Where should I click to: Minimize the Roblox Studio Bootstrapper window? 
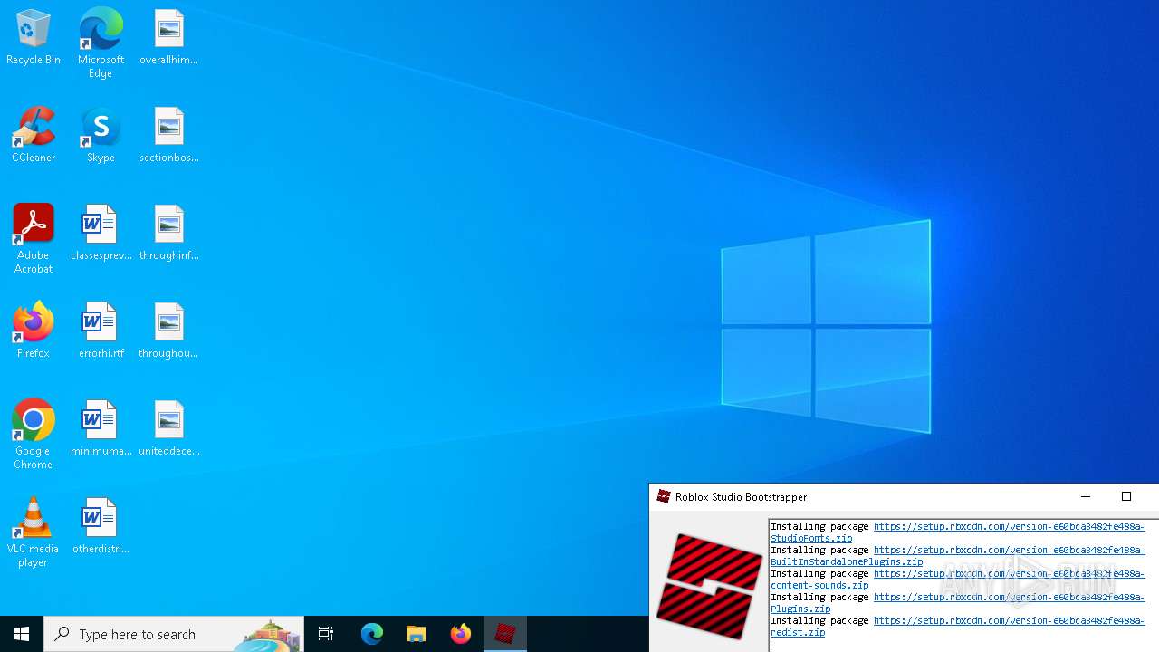tap(1086, 496)
